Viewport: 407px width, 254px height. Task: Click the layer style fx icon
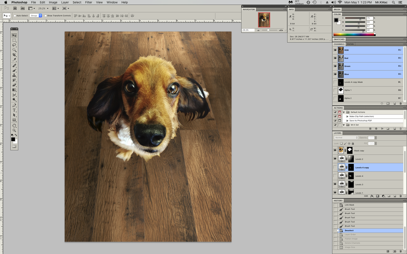point(372,196)
